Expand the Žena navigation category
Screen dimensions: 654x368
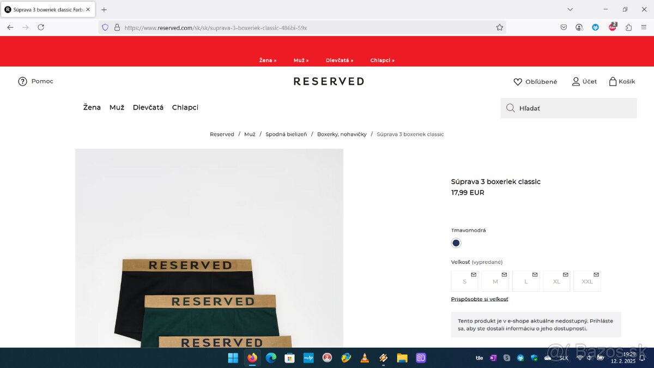click(x=92, y=107)
